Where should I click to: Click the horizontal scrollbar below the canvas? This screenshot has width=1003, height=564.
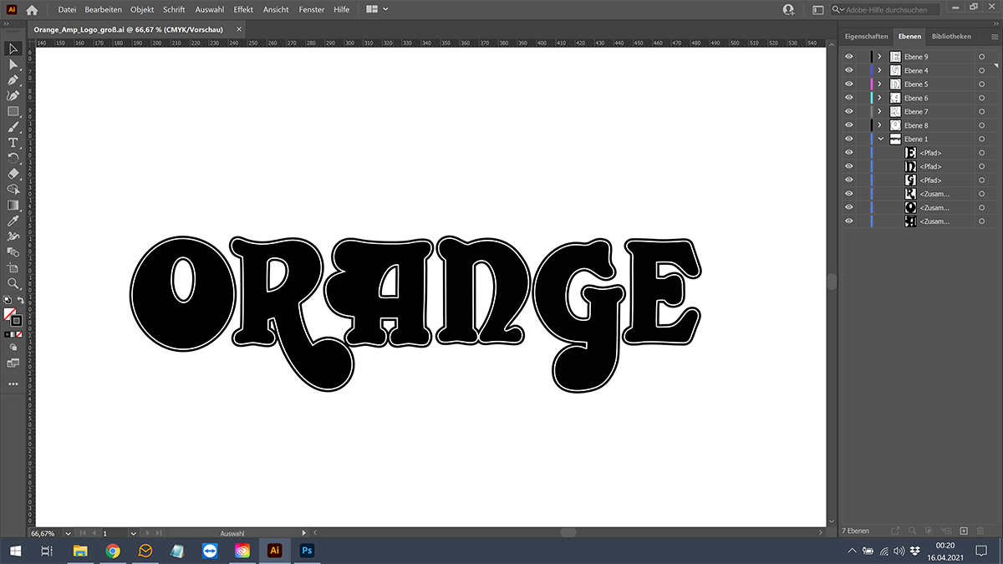[568, 532]
